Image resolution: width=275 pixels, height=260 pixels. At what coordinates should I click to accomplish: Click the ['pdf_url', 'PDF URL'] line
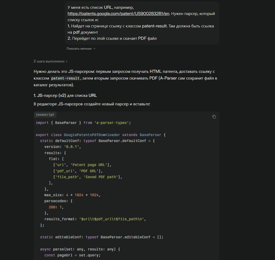point(78,171)
